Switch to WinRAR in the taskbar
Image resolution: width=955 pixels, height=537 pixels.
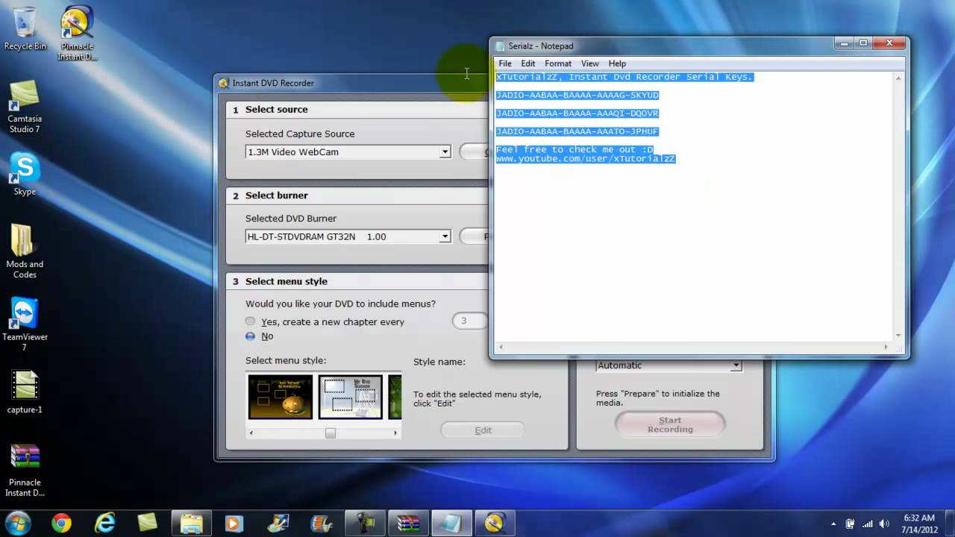coord(408,523)
